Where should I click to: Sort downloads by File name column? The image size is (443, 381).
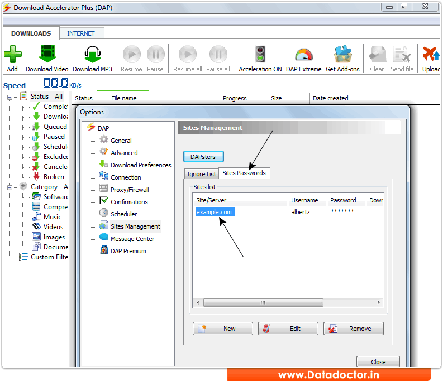[164, 98]
